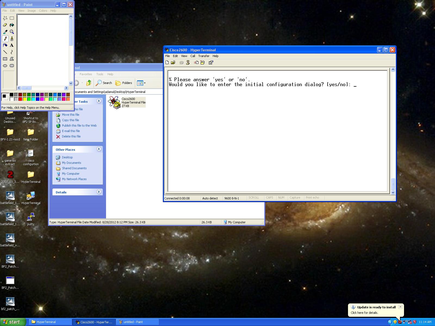Open the Properties icon in HyperTerminal toolbar

(211, 62)
